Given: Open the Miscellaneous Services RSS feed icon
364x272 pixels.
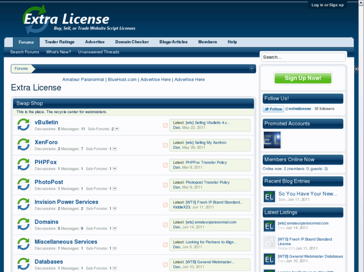Looking at the screenshot, I should [165, 245].
